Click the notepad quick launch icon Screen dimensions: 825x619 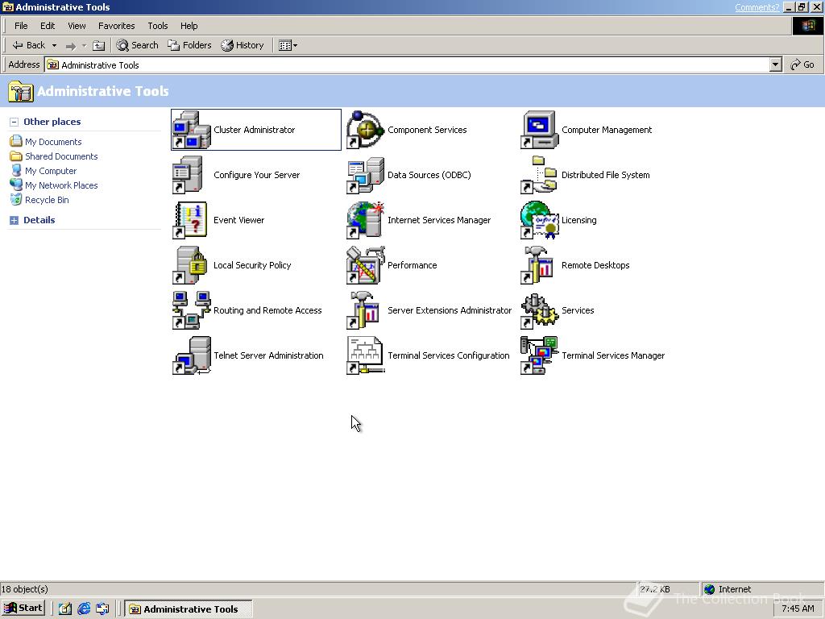click(x=64, y=609)
